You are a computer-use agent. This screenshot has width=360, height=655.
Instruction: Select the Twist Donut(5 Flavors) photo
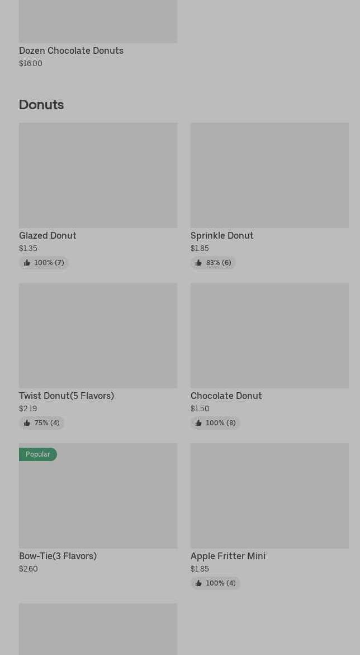point(98,336)
